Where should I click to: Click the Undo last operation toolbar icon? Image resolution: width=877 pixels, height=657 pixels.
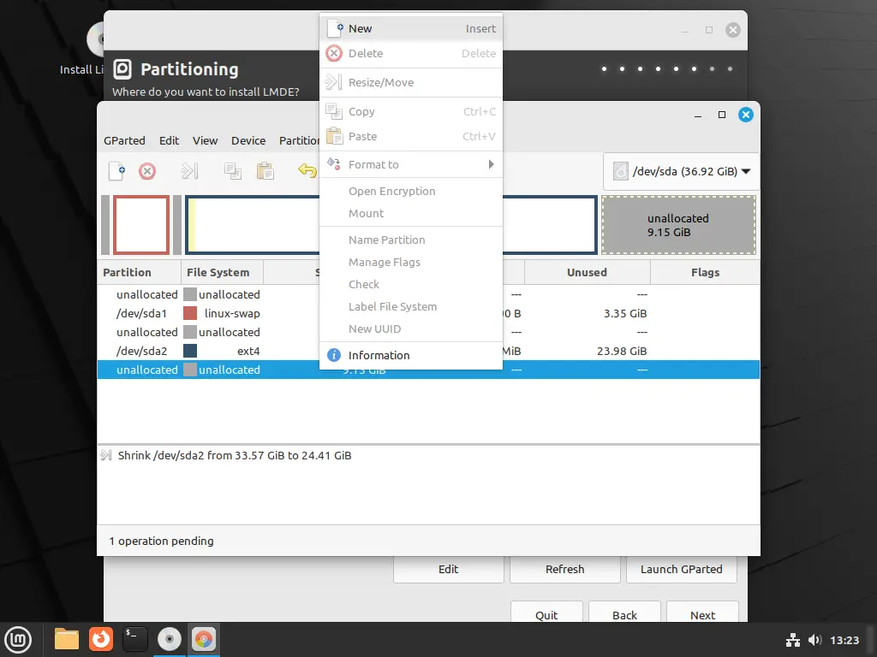pos(307,170)
